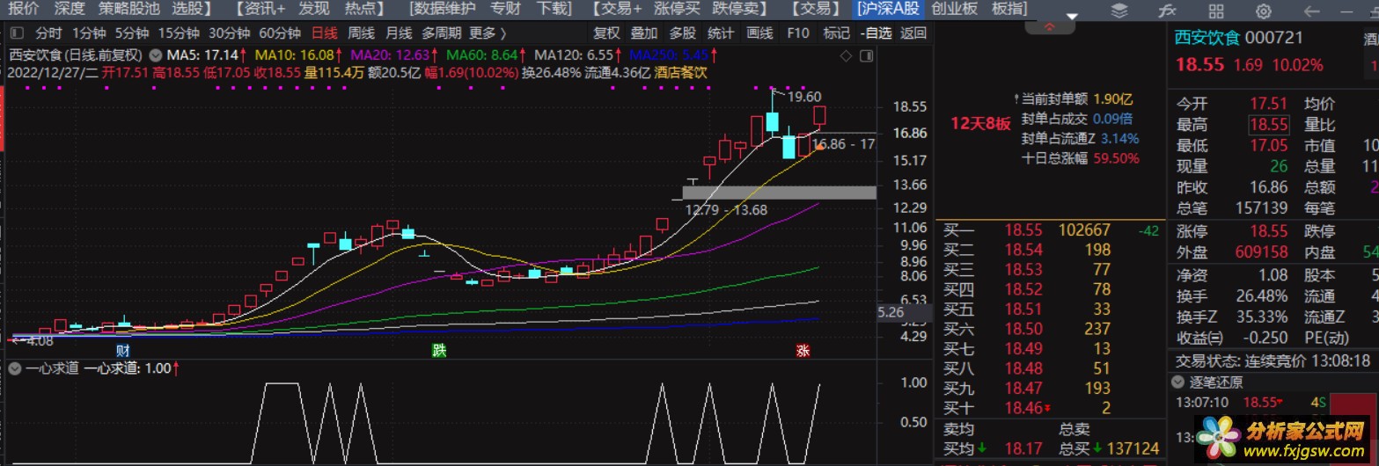Image resolution: width=1379 pixels, height=466 pixels.
Task: Open the 报价 menu
Action: coord(23,9)
